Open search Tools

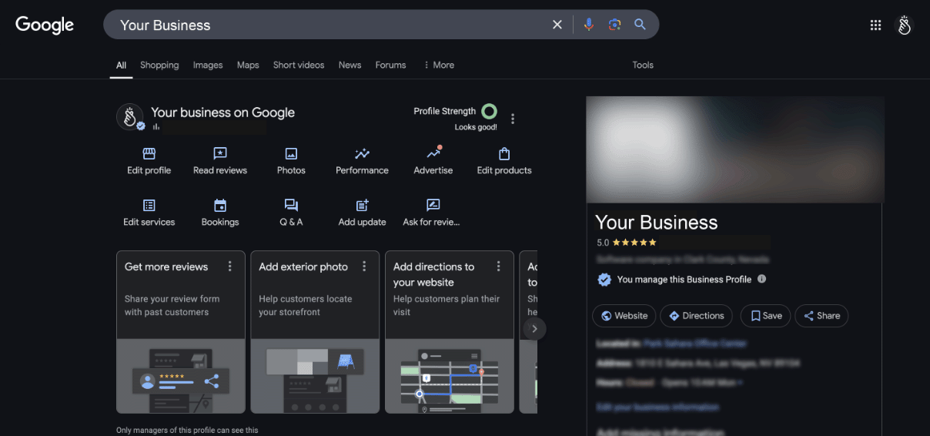(643, 65)
